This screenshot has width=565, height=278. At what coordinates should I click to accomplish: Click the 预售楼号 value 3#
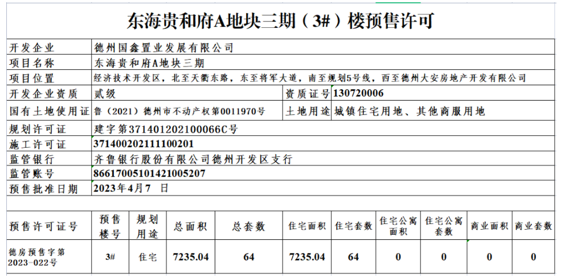click(110, 257)
